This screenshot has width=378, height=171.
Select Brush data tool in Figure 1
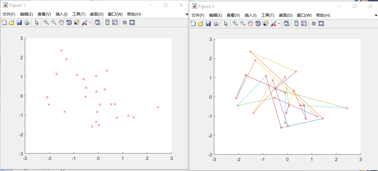point(84,23)
